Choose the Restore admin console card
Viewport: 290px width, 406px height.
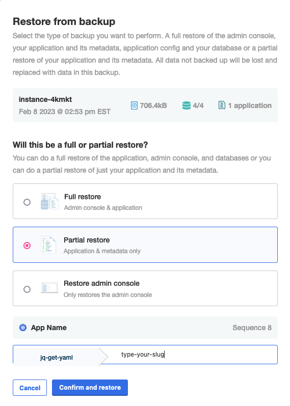coord(145,288)
